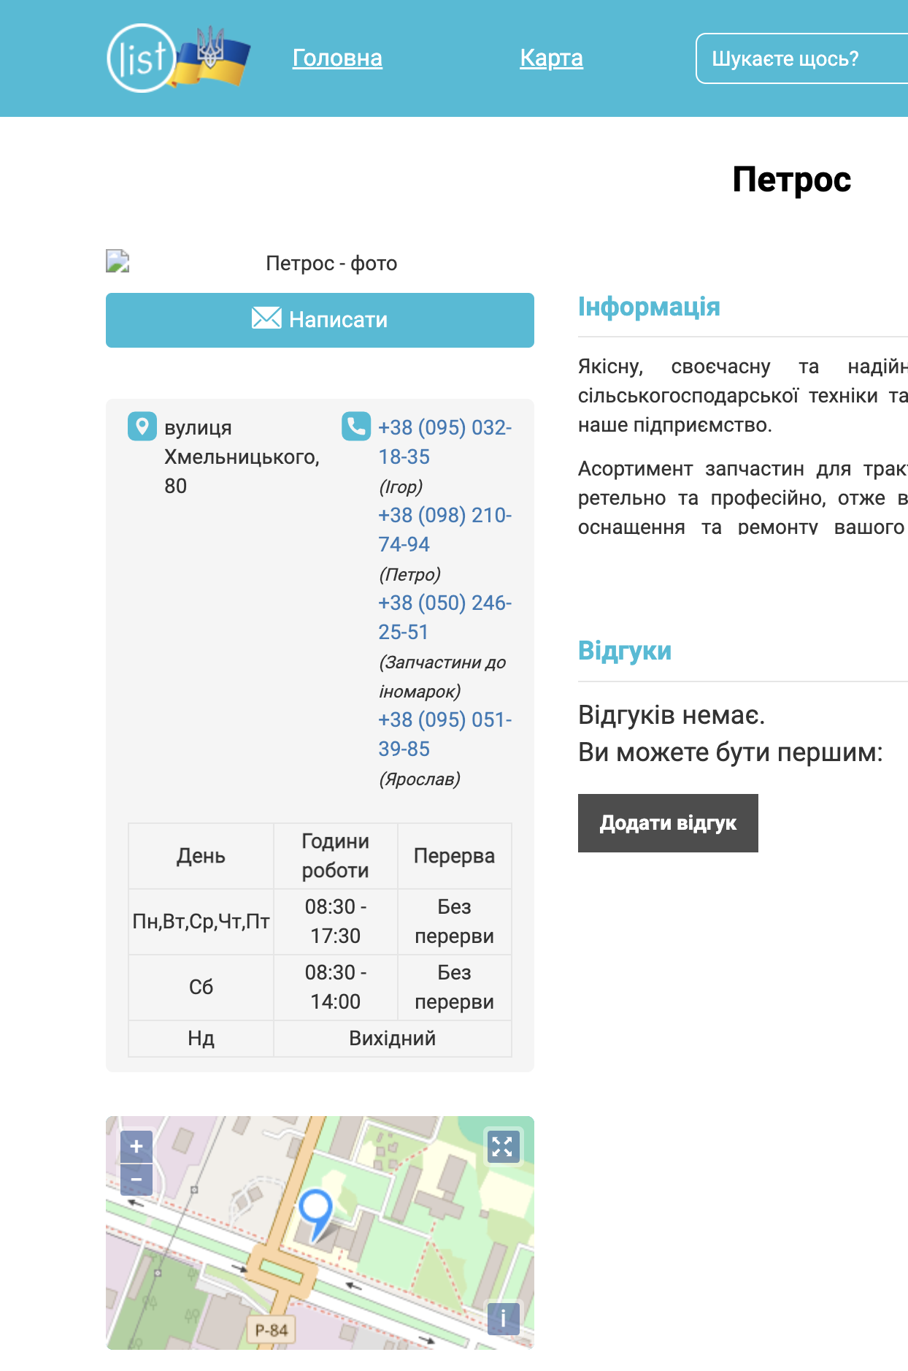This screenshot has width=908, height=1371.
Task: Click the location pin address icon
Action: [142, 426]
